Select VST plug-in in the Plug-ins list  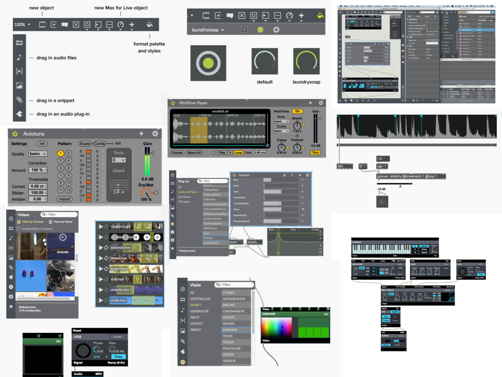184,201
